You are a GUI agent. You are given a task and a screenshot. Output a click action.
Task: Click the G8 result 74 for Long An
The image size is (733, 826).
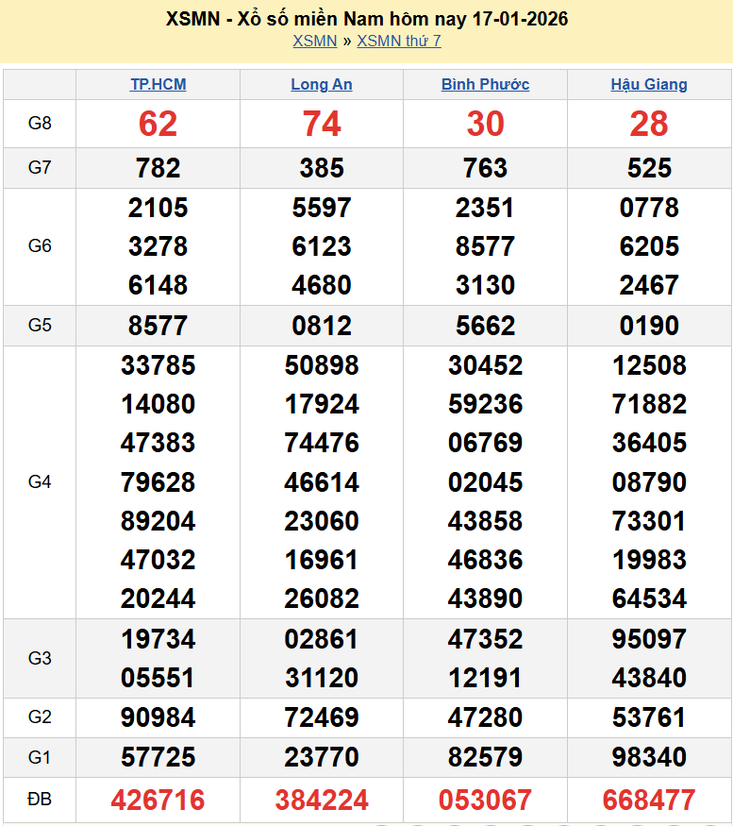322,124
